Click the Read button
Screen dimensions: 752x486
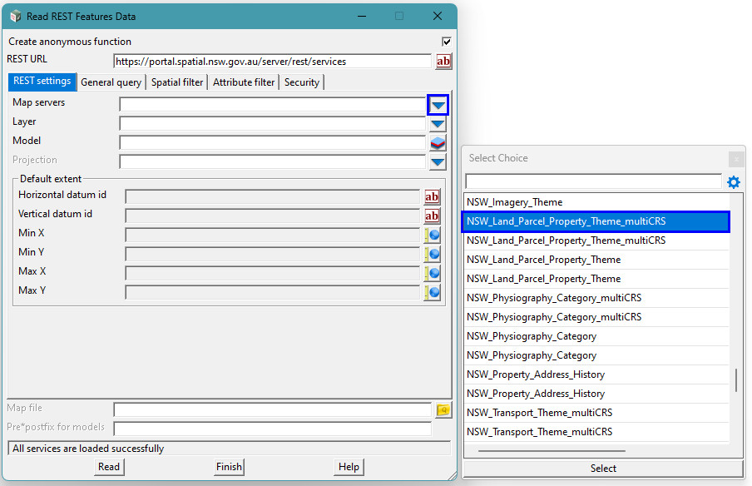tap(109, 467)
